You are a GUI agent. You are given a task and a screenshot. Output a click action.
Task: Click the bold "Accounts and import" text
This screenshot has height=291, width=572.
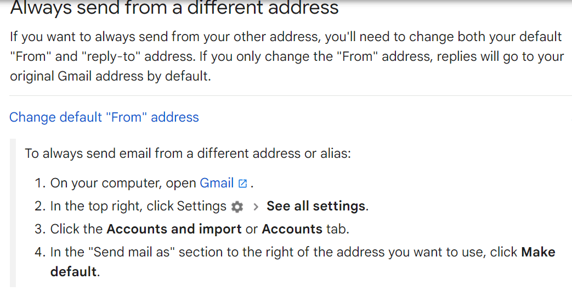click(174, 229)
